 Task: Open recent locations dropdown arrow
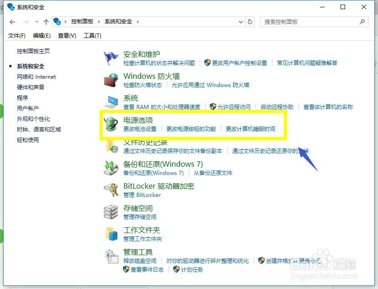(x=37, y=22)
